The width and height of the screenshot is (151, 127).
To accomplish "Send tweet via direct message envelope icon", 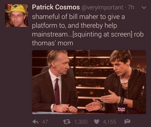I will pyautogui.click(x=127, y=122).
